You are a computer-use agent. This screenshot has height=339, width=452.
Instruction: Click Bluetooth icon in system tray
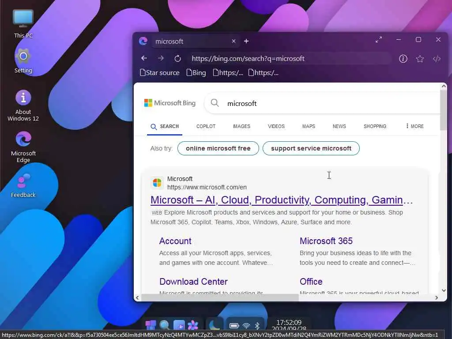[x=257, y=326]
